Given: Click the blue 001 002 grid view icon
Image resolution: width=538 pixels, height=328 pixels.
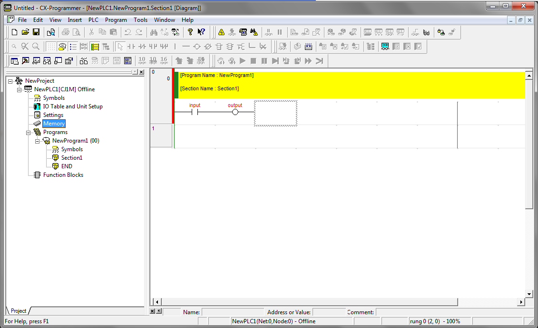Looking at the screenshot, I should click(127, 61).
